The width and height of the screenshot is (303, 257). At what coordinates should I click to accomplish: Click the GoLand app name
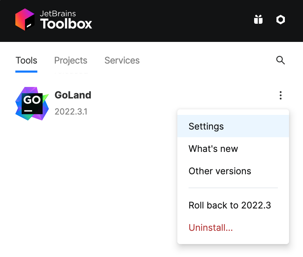coord(73,95)
